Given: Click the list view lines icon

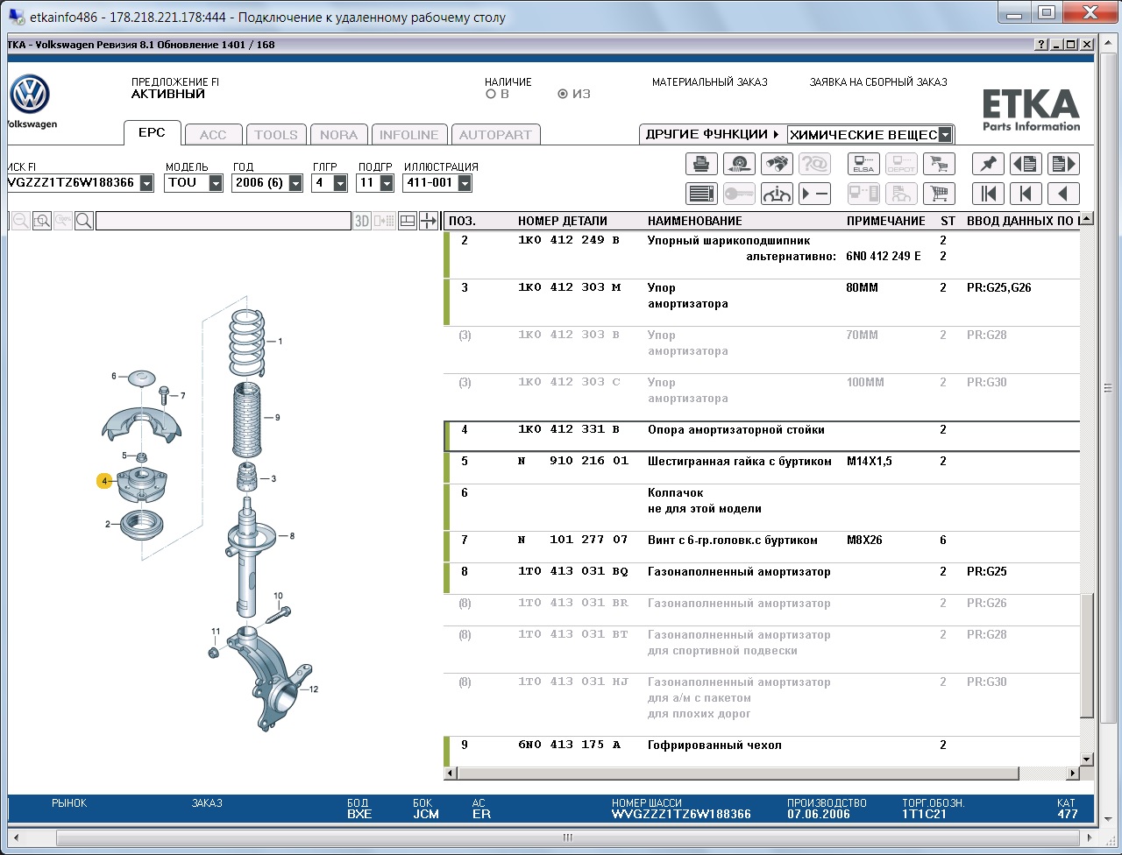Looking at the screenshot, I should click(701, 194).
